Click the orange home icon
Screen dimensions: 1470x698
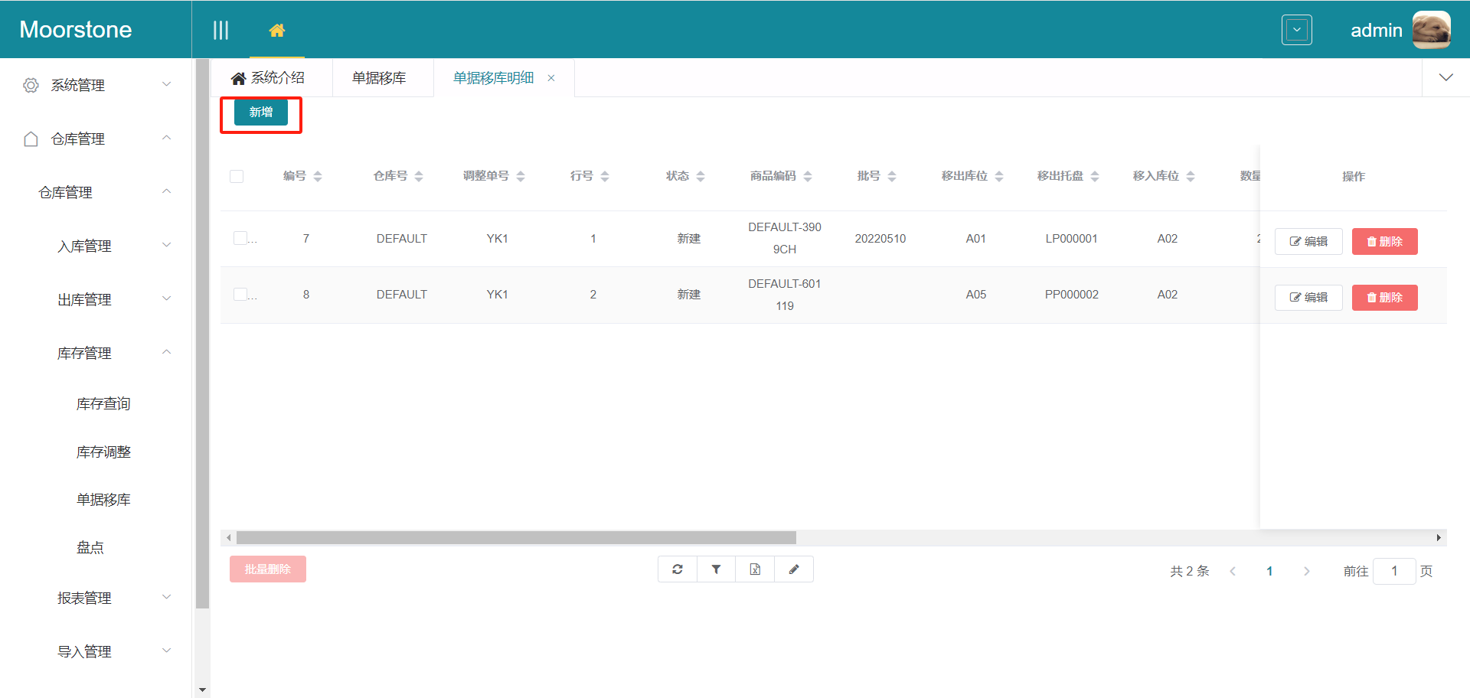tap(277, 30)
